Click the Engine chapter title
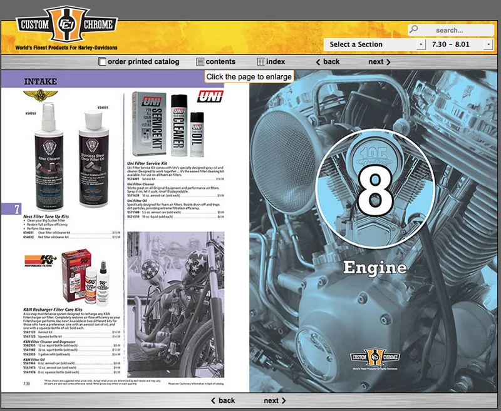This screenshot has width=501, height=411. (x=375, y=267)
